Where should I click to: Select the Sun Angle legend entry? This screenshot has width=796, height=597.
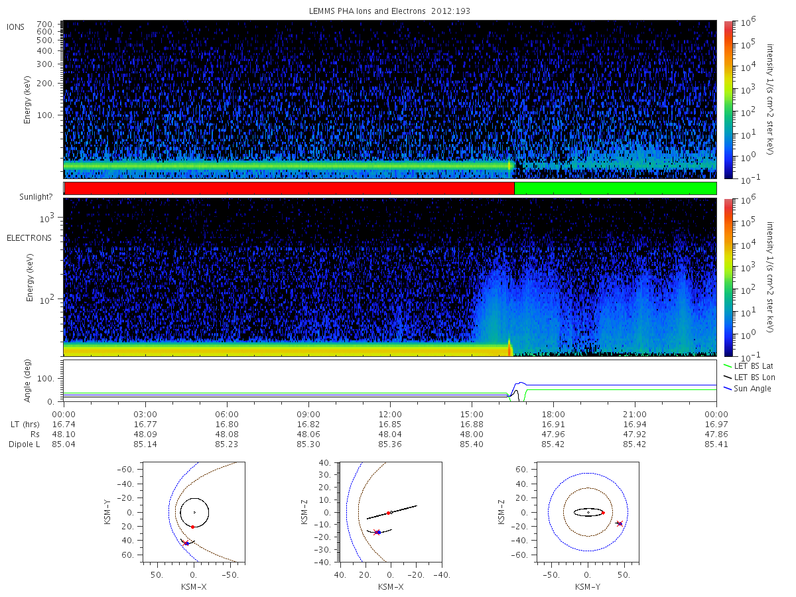pyautogui.click(x=749, y=388)
